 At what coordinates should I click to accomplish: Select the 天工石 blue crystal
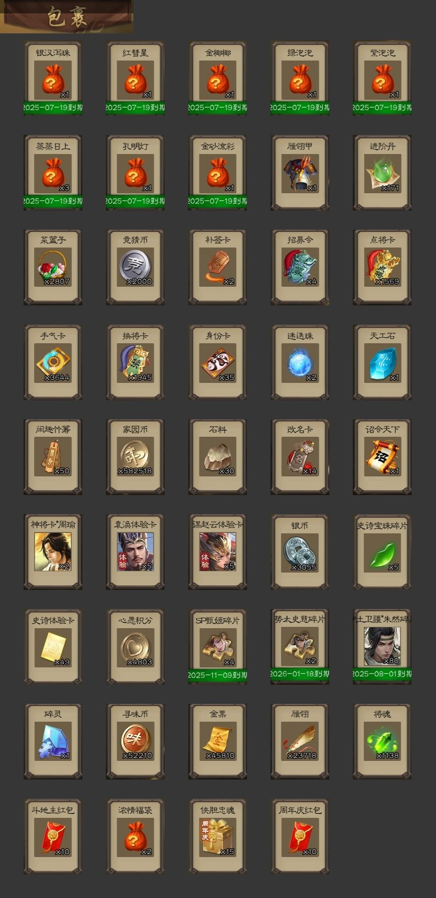coord(382,362)
